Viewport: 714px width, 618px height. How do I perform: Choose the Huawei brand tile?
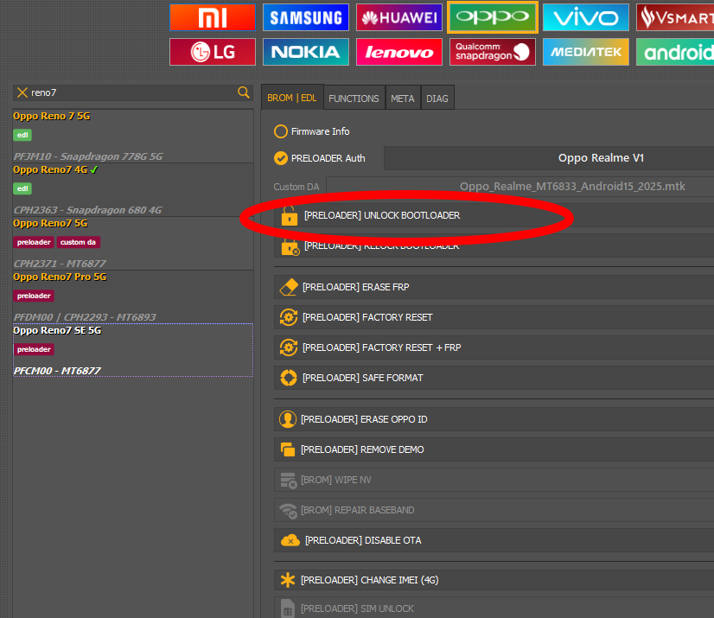(398, 18)
